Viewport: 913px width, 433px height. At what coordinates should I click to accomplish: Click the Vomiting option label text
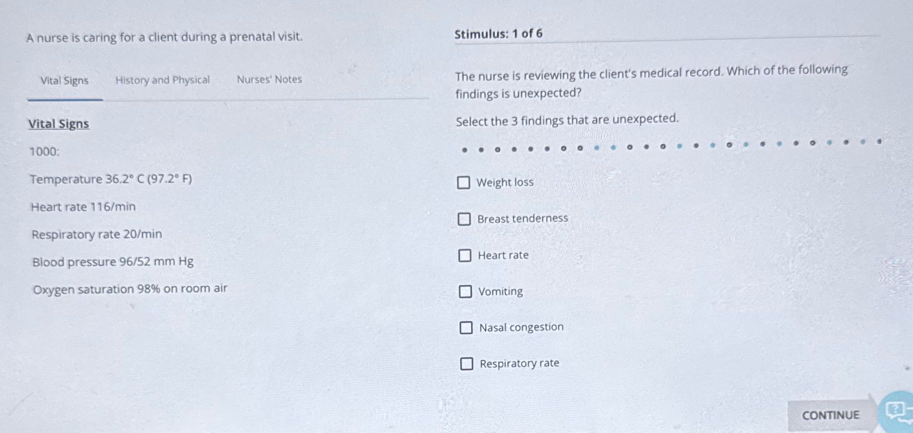point(501,291)
